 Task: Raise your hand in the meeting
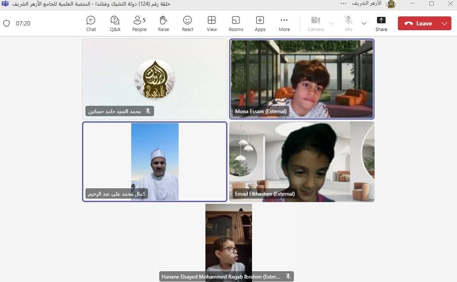163,23
